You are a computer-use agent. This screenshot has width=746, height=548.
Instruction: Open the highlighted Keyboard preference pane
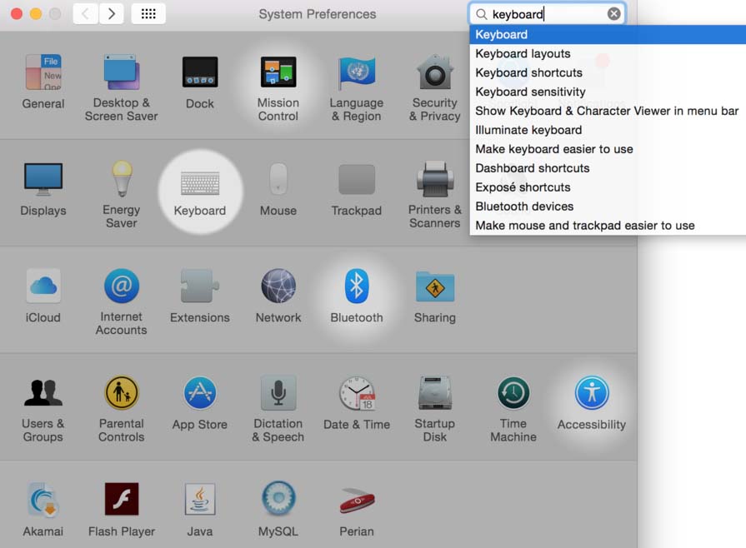coord(200,192)
